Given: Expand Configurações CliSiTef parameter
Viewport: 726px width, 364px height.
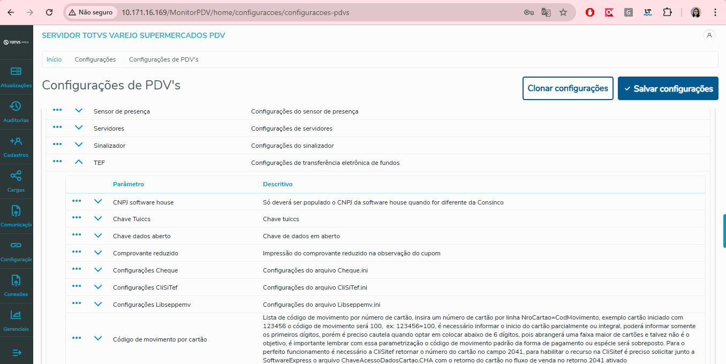Looking at the screenshot, I should [97, 287].
